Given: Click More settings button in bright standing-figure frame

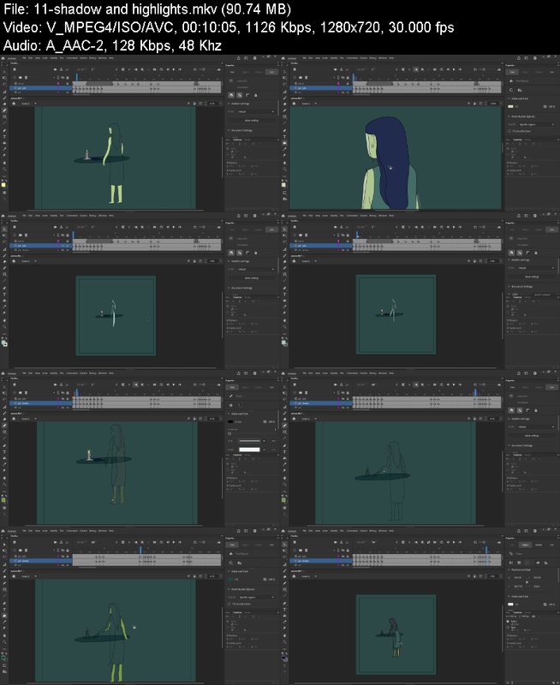Looking at the screenshot, I should pos(251,120).
